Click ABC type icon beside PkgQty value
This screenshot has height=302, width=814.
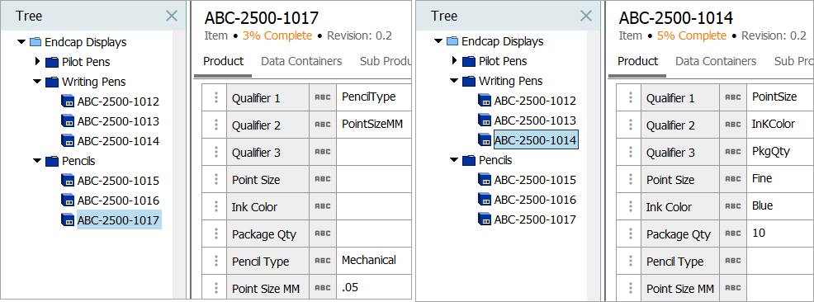(732, 152)
